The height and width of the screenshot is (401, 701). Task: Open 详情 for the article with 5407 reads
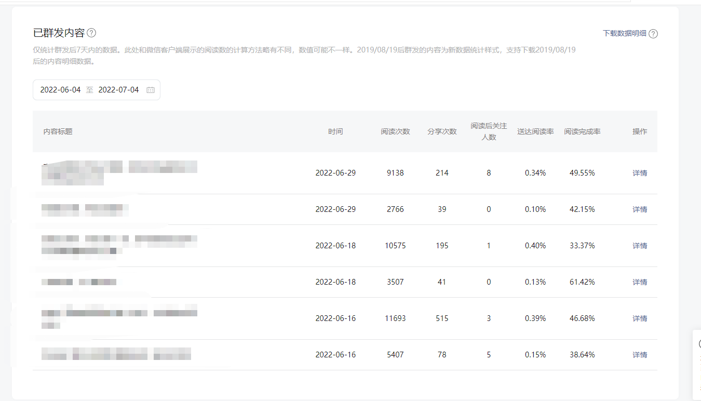(640, 355)
